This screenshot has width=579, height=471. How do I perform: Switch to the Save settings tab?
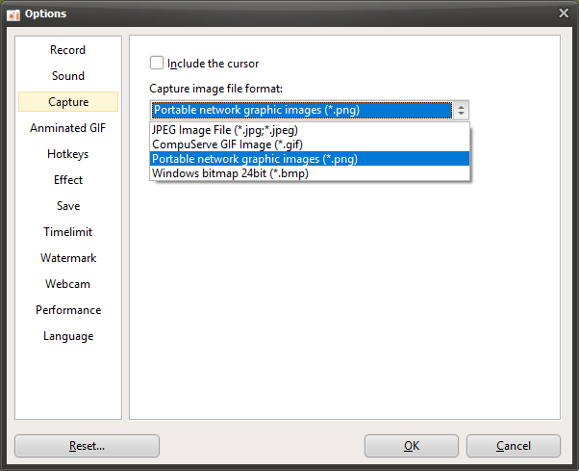click(x=68, y=206)
